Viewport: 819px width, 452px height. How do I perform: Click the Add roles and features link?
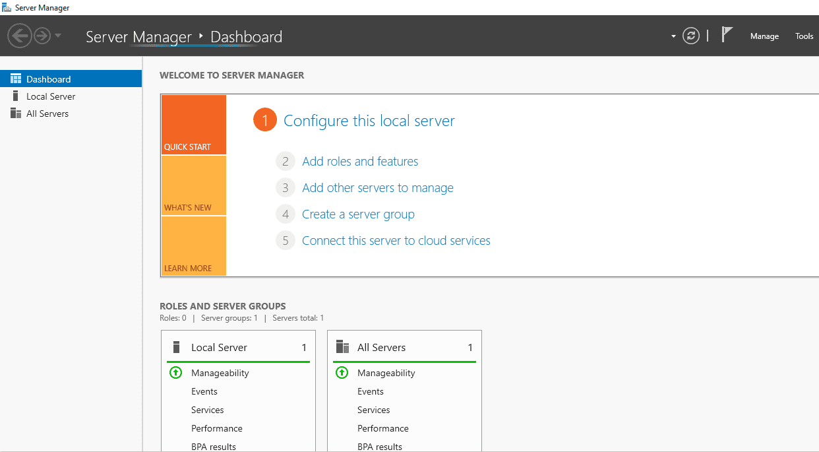tap(360, 162)
